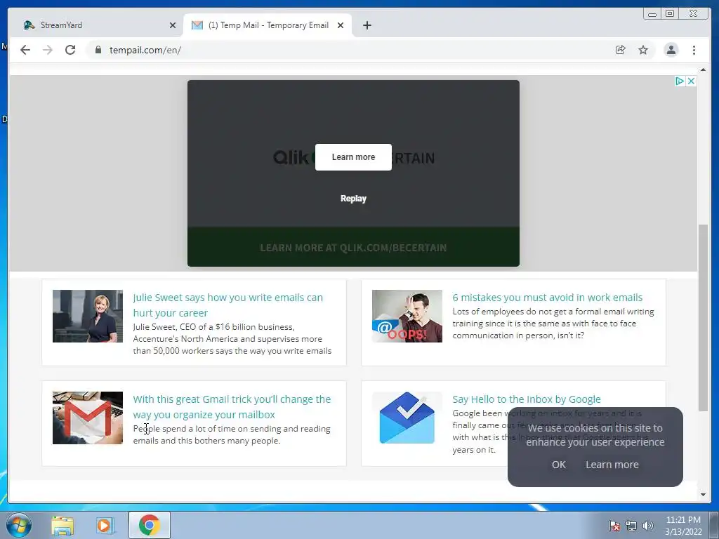719x539 pixels.
Task: Click the Gmail logo thumbnail
Action: pyautogui.click(x=88, y=418)
